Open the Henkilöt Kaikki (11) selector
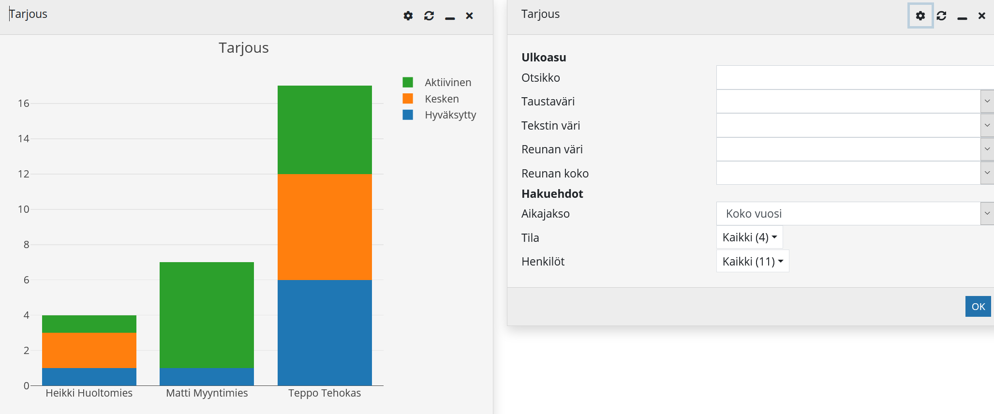This screenshot has width=994, height=414. coord(752,262)
